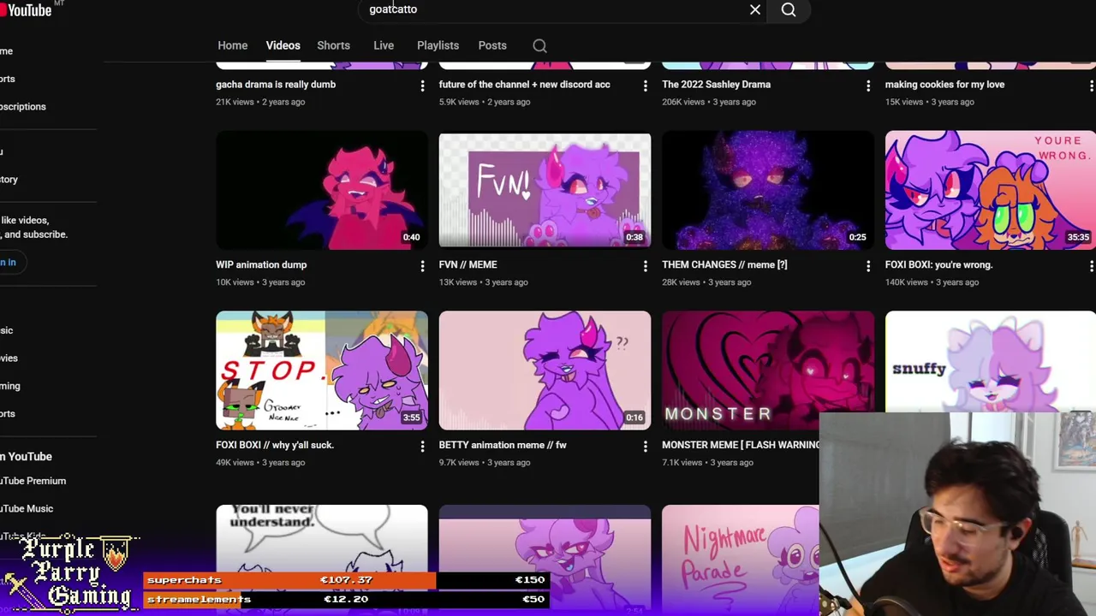Play the BETTY animation meme thumbnail
1096x616 pixels.
[x=545, y=370]
